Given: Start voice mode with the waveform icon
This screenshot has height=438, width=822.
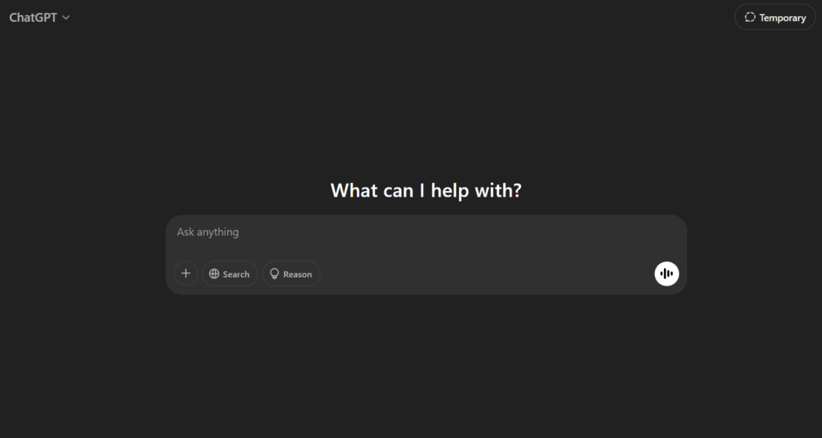Looking at the screenshot, I should [x=666, y=274].
